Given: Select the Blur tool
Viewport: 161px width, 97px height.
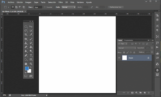Looking at the screenshot, I should (26, 51).
